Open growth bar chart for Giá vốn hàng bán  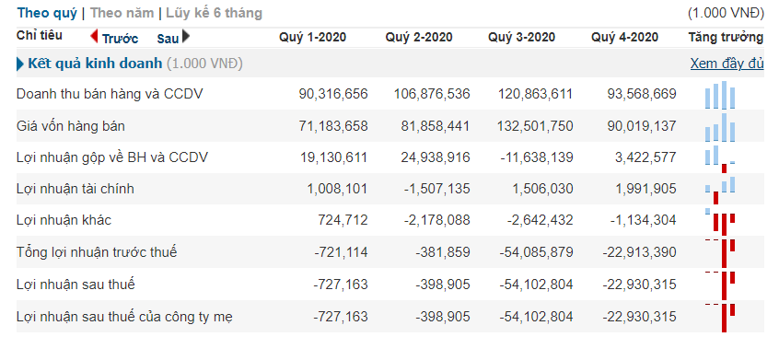pos(720,127)
